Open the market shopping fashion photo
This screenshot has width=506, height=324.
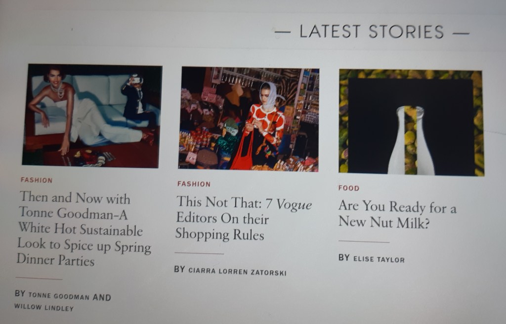(249, 119)
